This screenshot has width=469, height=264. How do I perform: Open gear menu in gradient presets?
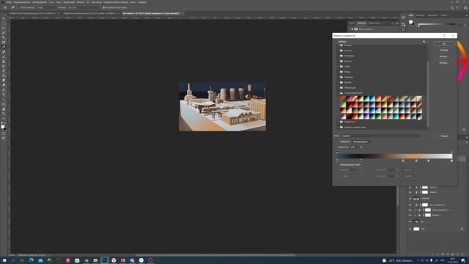coord(424,41)
